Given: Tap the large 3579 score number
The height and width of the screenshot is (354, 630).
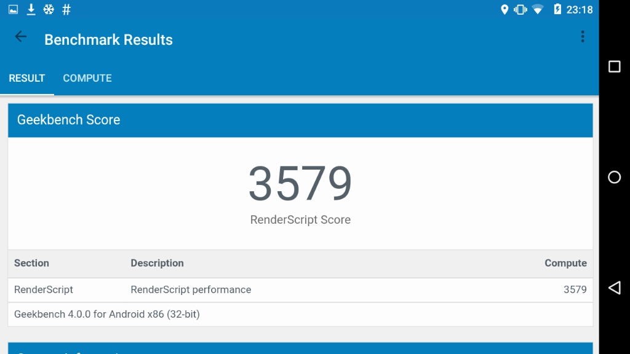Looking at the screenshot, I should pos(300,183).
